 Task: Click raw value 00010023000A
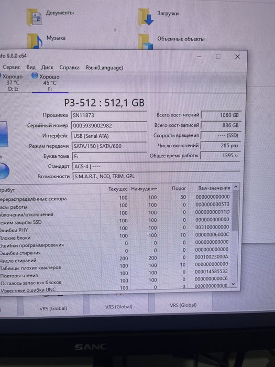(x=212, y=257)
